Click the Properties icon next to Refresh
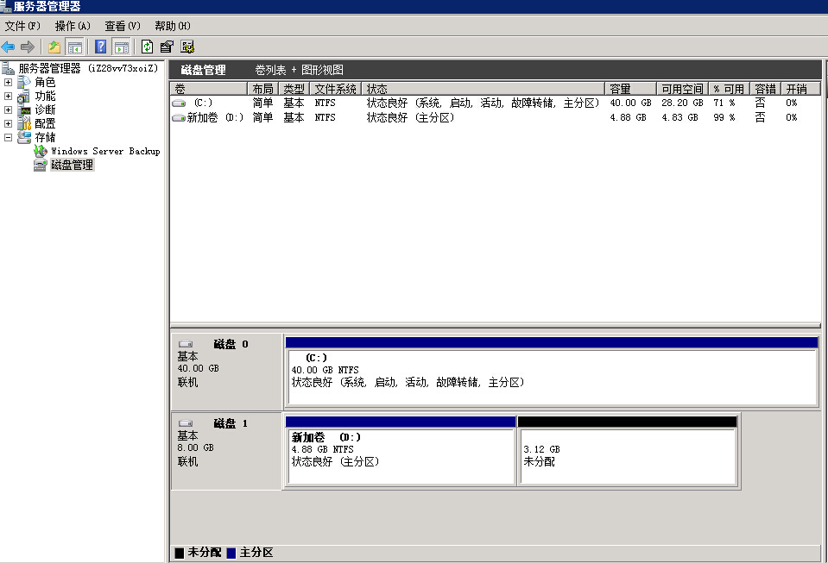The height and width of the screenshot is (563, 828). 167,47
